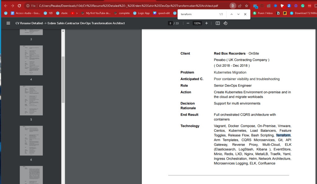Open the speed edit bookmark

(161, 13)
